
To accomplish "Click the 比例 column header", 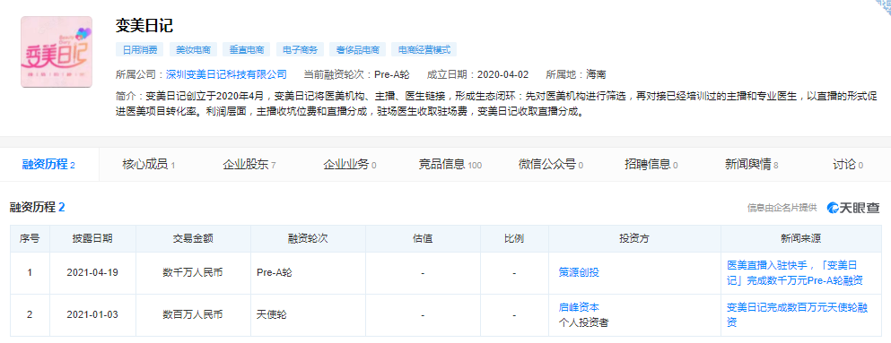I will [x=514, y=239].
